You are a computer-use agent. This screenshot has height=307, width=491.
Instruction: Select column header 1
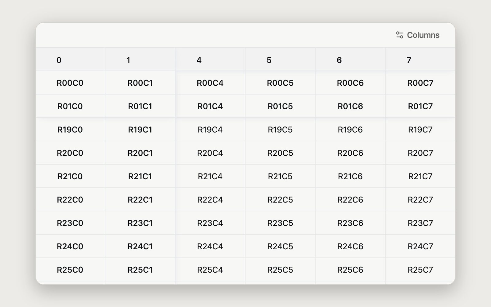click(140, 60)
